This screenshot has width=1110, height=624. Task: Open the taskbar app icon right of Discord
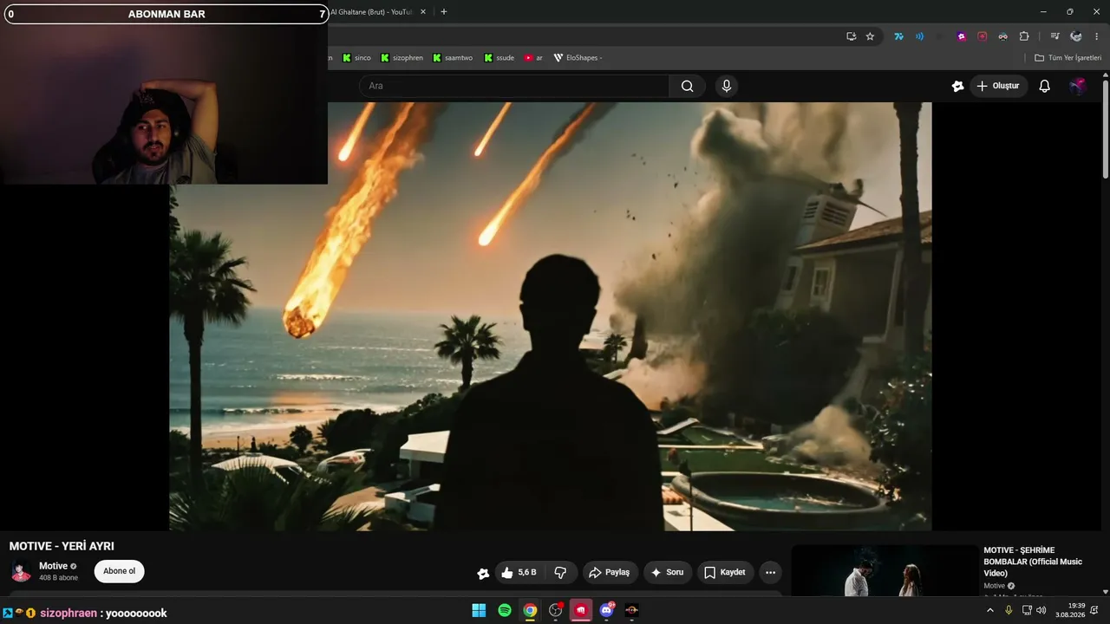(632, 611)
